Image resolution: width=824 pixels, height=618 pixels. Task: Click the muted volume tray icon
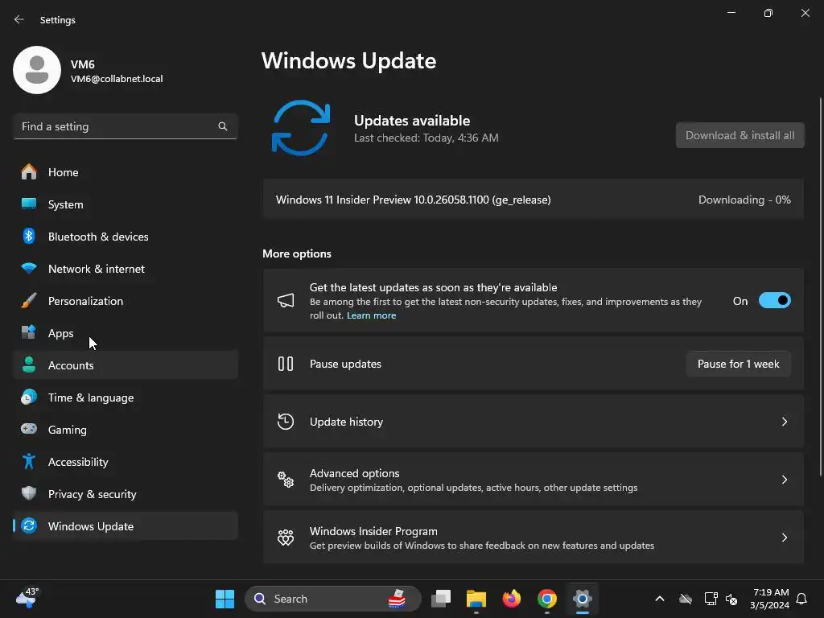[x=731, y=599]
